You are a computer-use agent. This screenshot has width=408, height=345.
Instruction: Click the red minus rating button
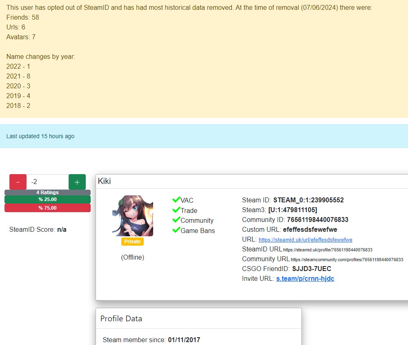click(x=18, y=182)
